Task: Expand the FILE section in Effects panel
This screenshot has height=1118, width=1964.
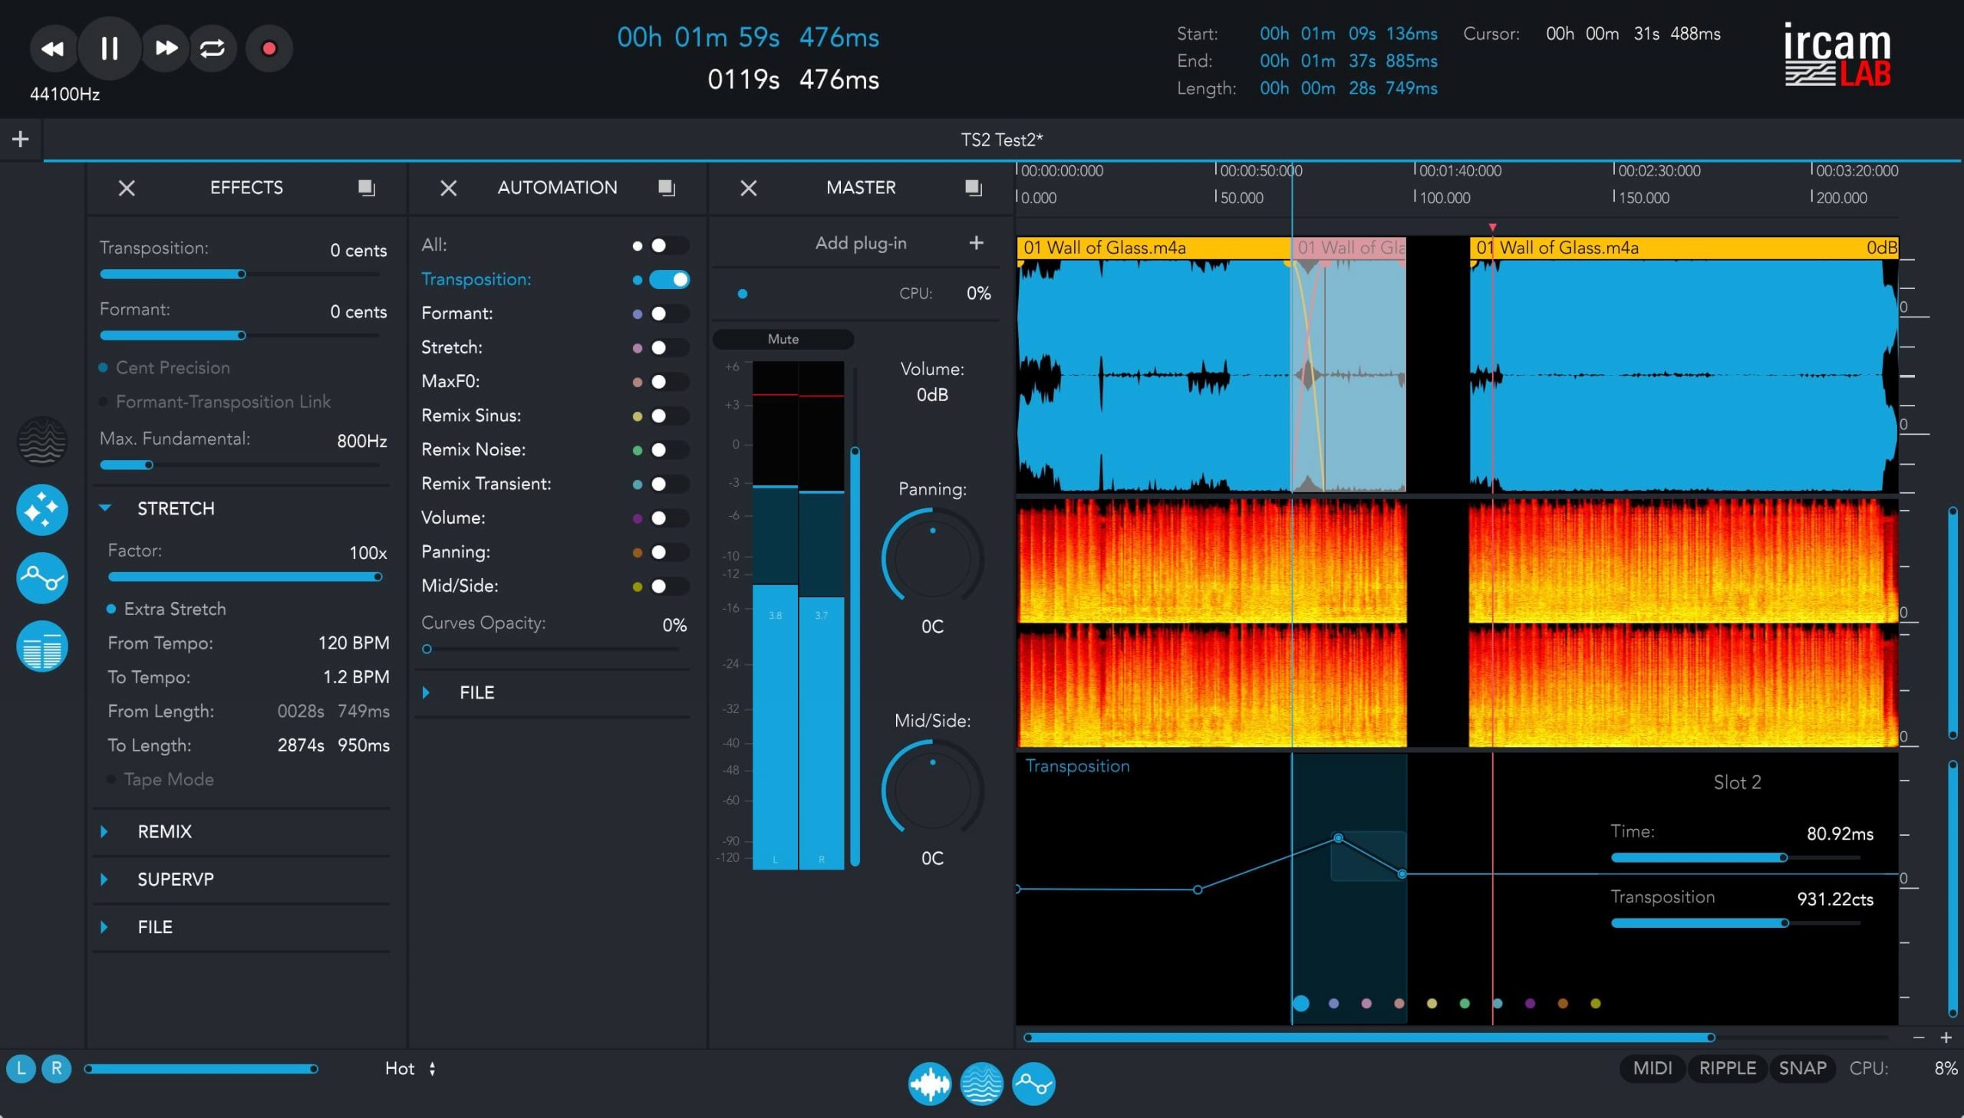Action: coord(104,926)
